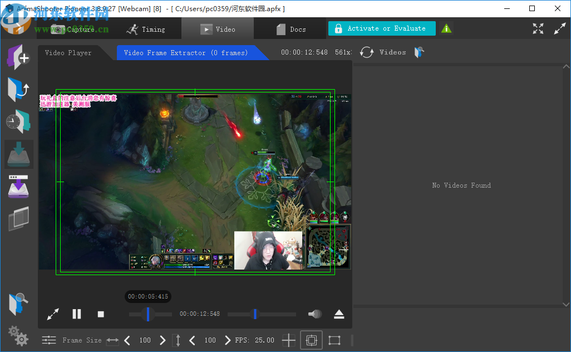Stop the video playback

point(101,314)
